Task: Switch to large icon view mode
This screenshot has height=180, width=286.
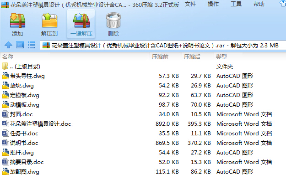Action: tap(20, 45)
